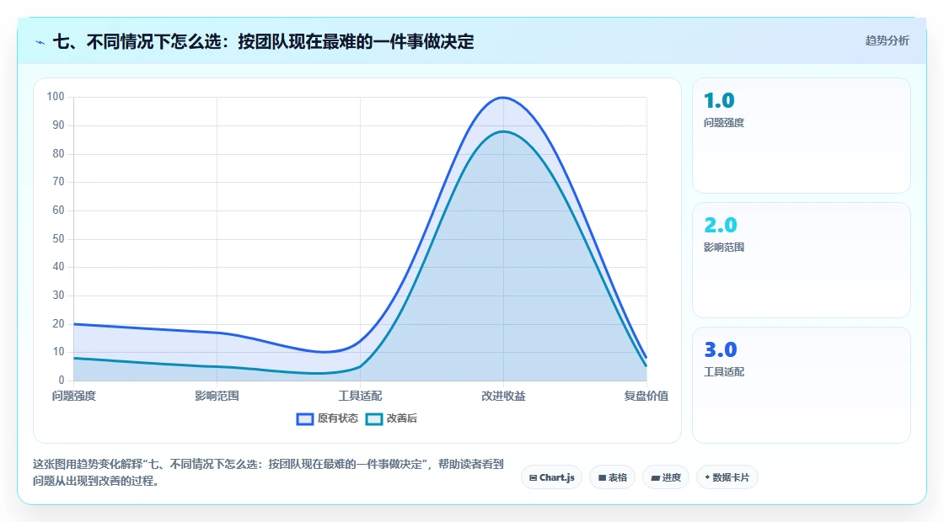Click the lightning icon beside the title
This screenshot has width=944, height=522.
tap(40, 42)
